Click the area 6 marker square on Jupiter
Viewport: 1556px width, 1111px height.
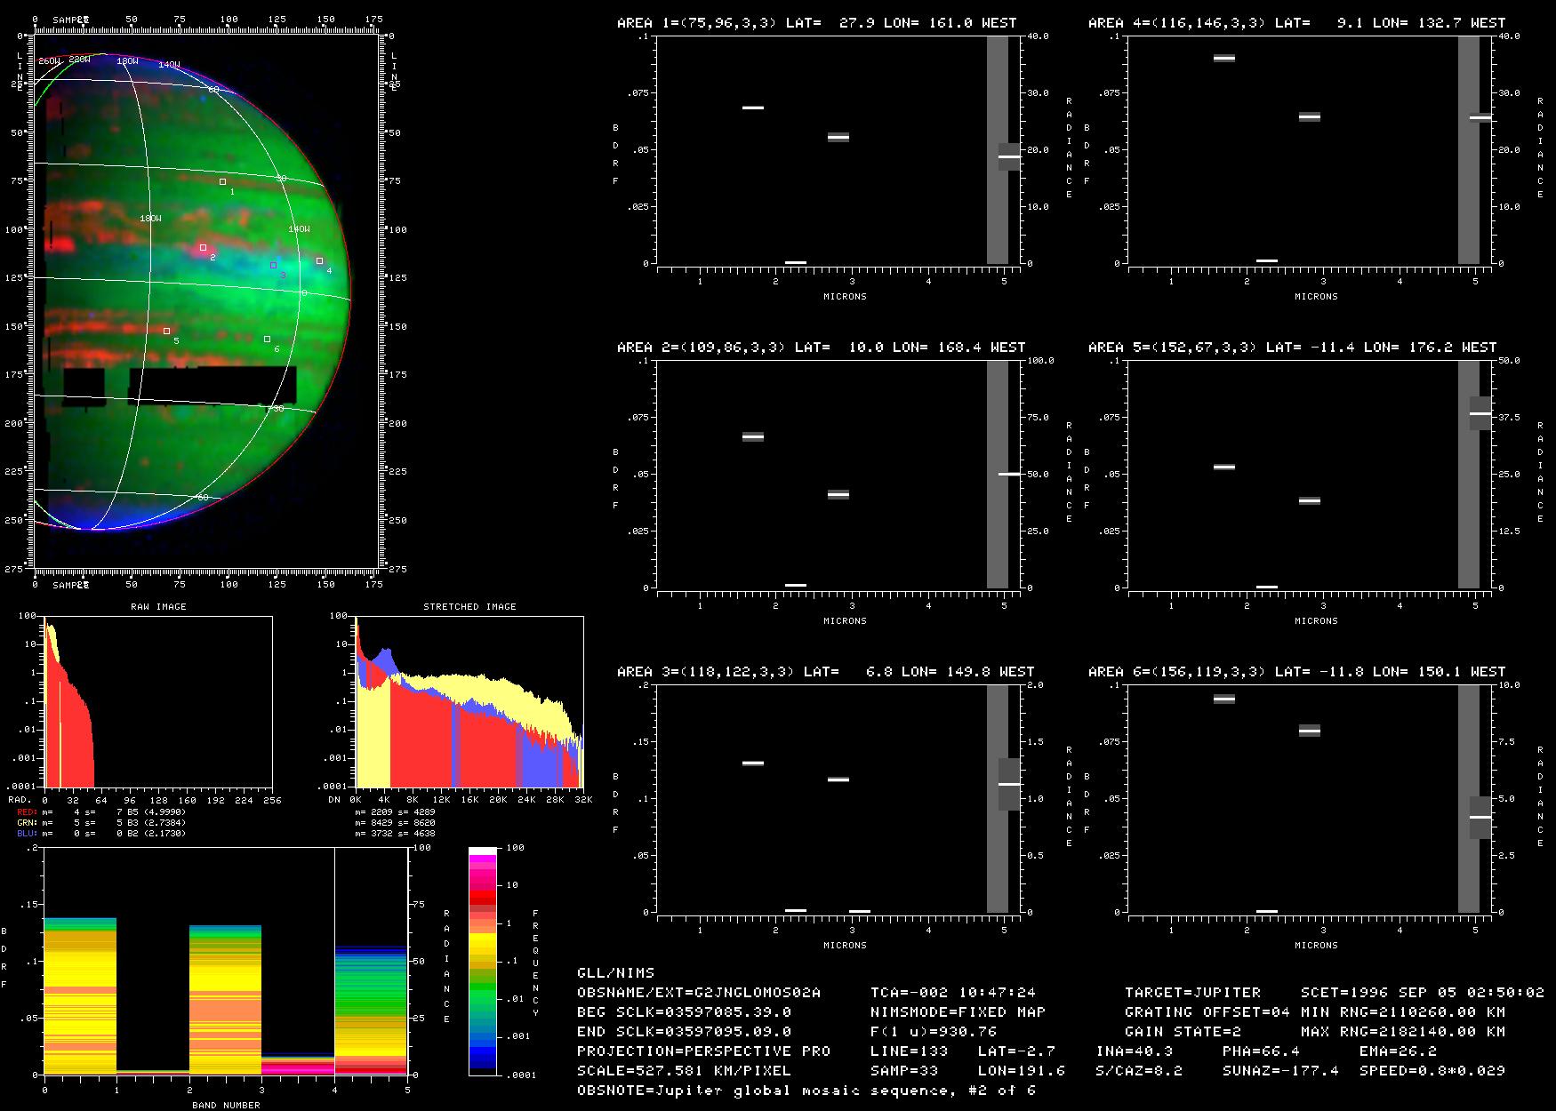coord(267,339)
